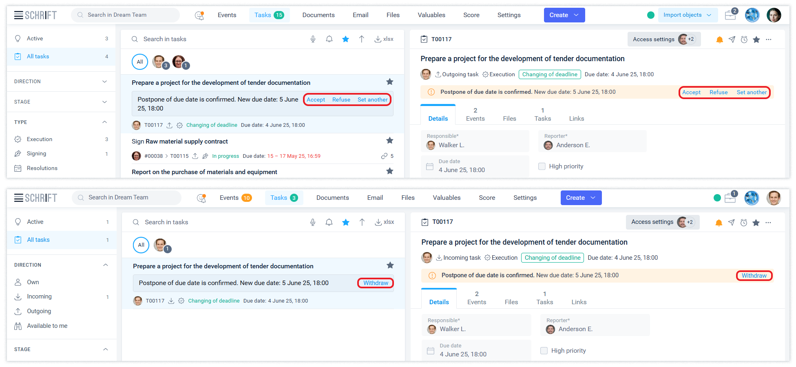The width and height of the screenshot is (796, 367).
Task: Toggle star on Sign Raw material supply contract
Action: [390, 141]
